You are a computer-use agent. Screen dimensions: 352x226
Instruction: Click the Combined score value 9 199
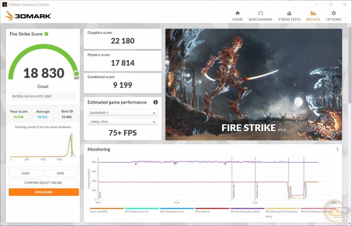pos(123,85)
